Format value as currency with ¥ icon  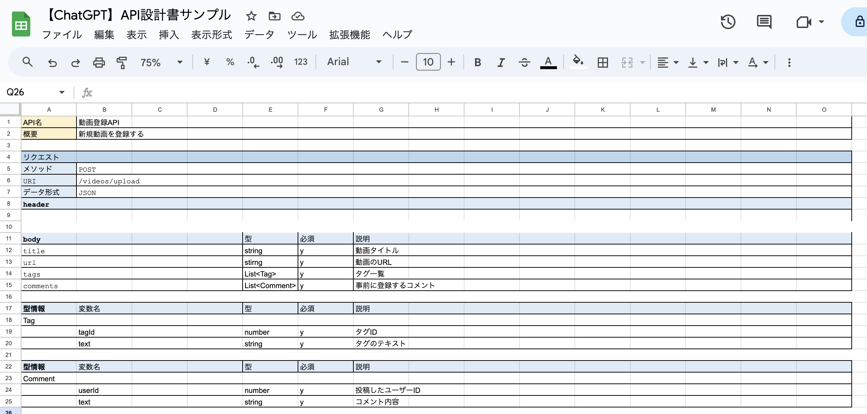[207, 62]
